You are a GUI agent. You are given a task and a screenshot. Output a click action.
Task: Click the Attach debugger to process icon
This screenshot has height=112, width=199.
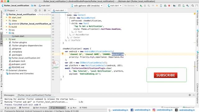click(165, 6)
